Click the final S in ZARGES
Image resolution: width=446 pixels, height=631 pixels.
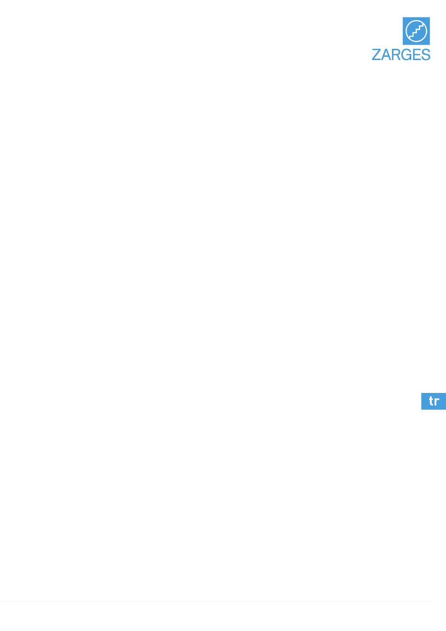[x=426, y=55]
